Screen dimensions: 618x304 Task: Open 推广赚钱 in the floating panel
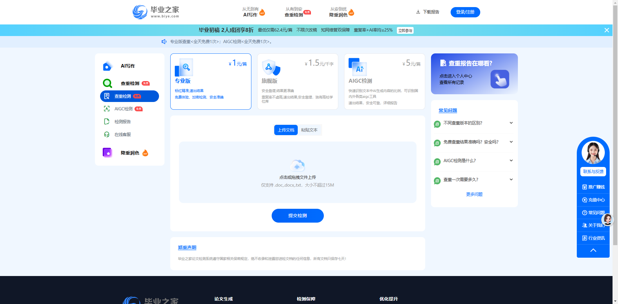tap(593, 187)
